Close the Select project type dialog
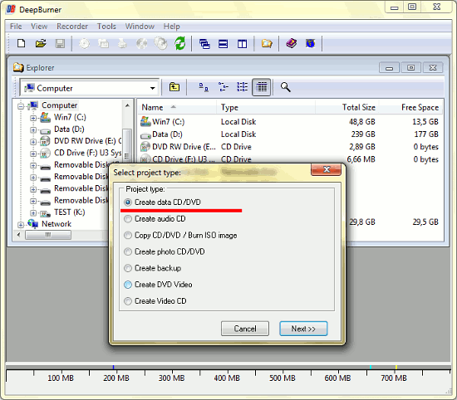The height and width of the screenshot is (400, 457). click(327, 169)
